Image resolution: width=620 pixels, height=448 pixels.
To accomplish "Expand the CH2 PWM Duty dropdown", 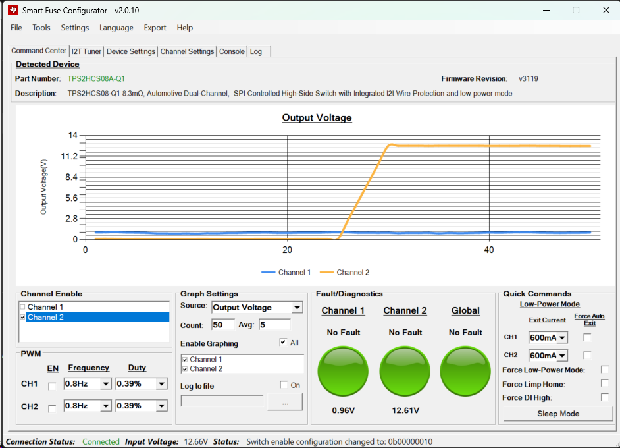I will pos(161,406).
